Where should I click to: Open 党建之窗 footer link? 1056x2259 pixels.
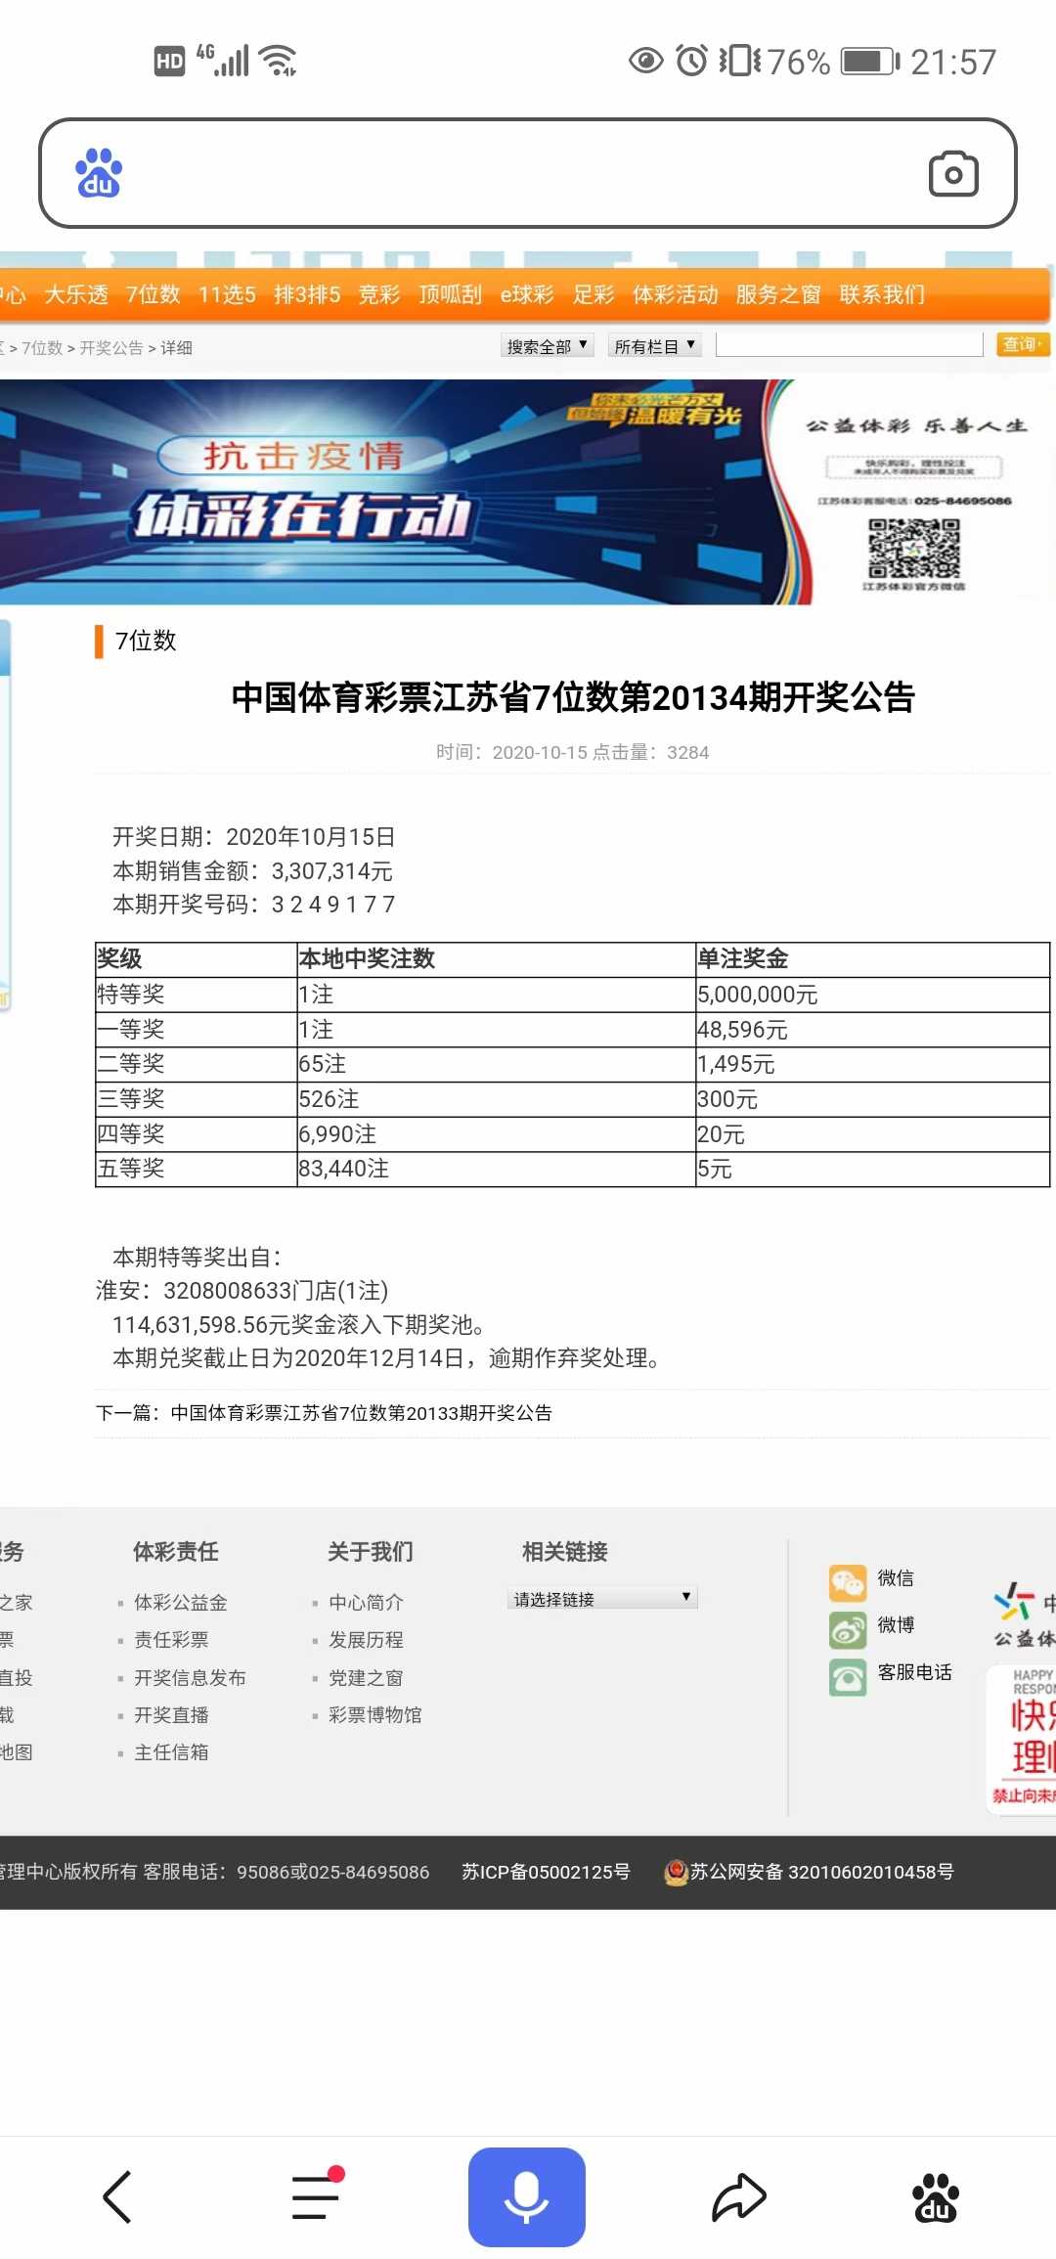(x=366, y=1677)
